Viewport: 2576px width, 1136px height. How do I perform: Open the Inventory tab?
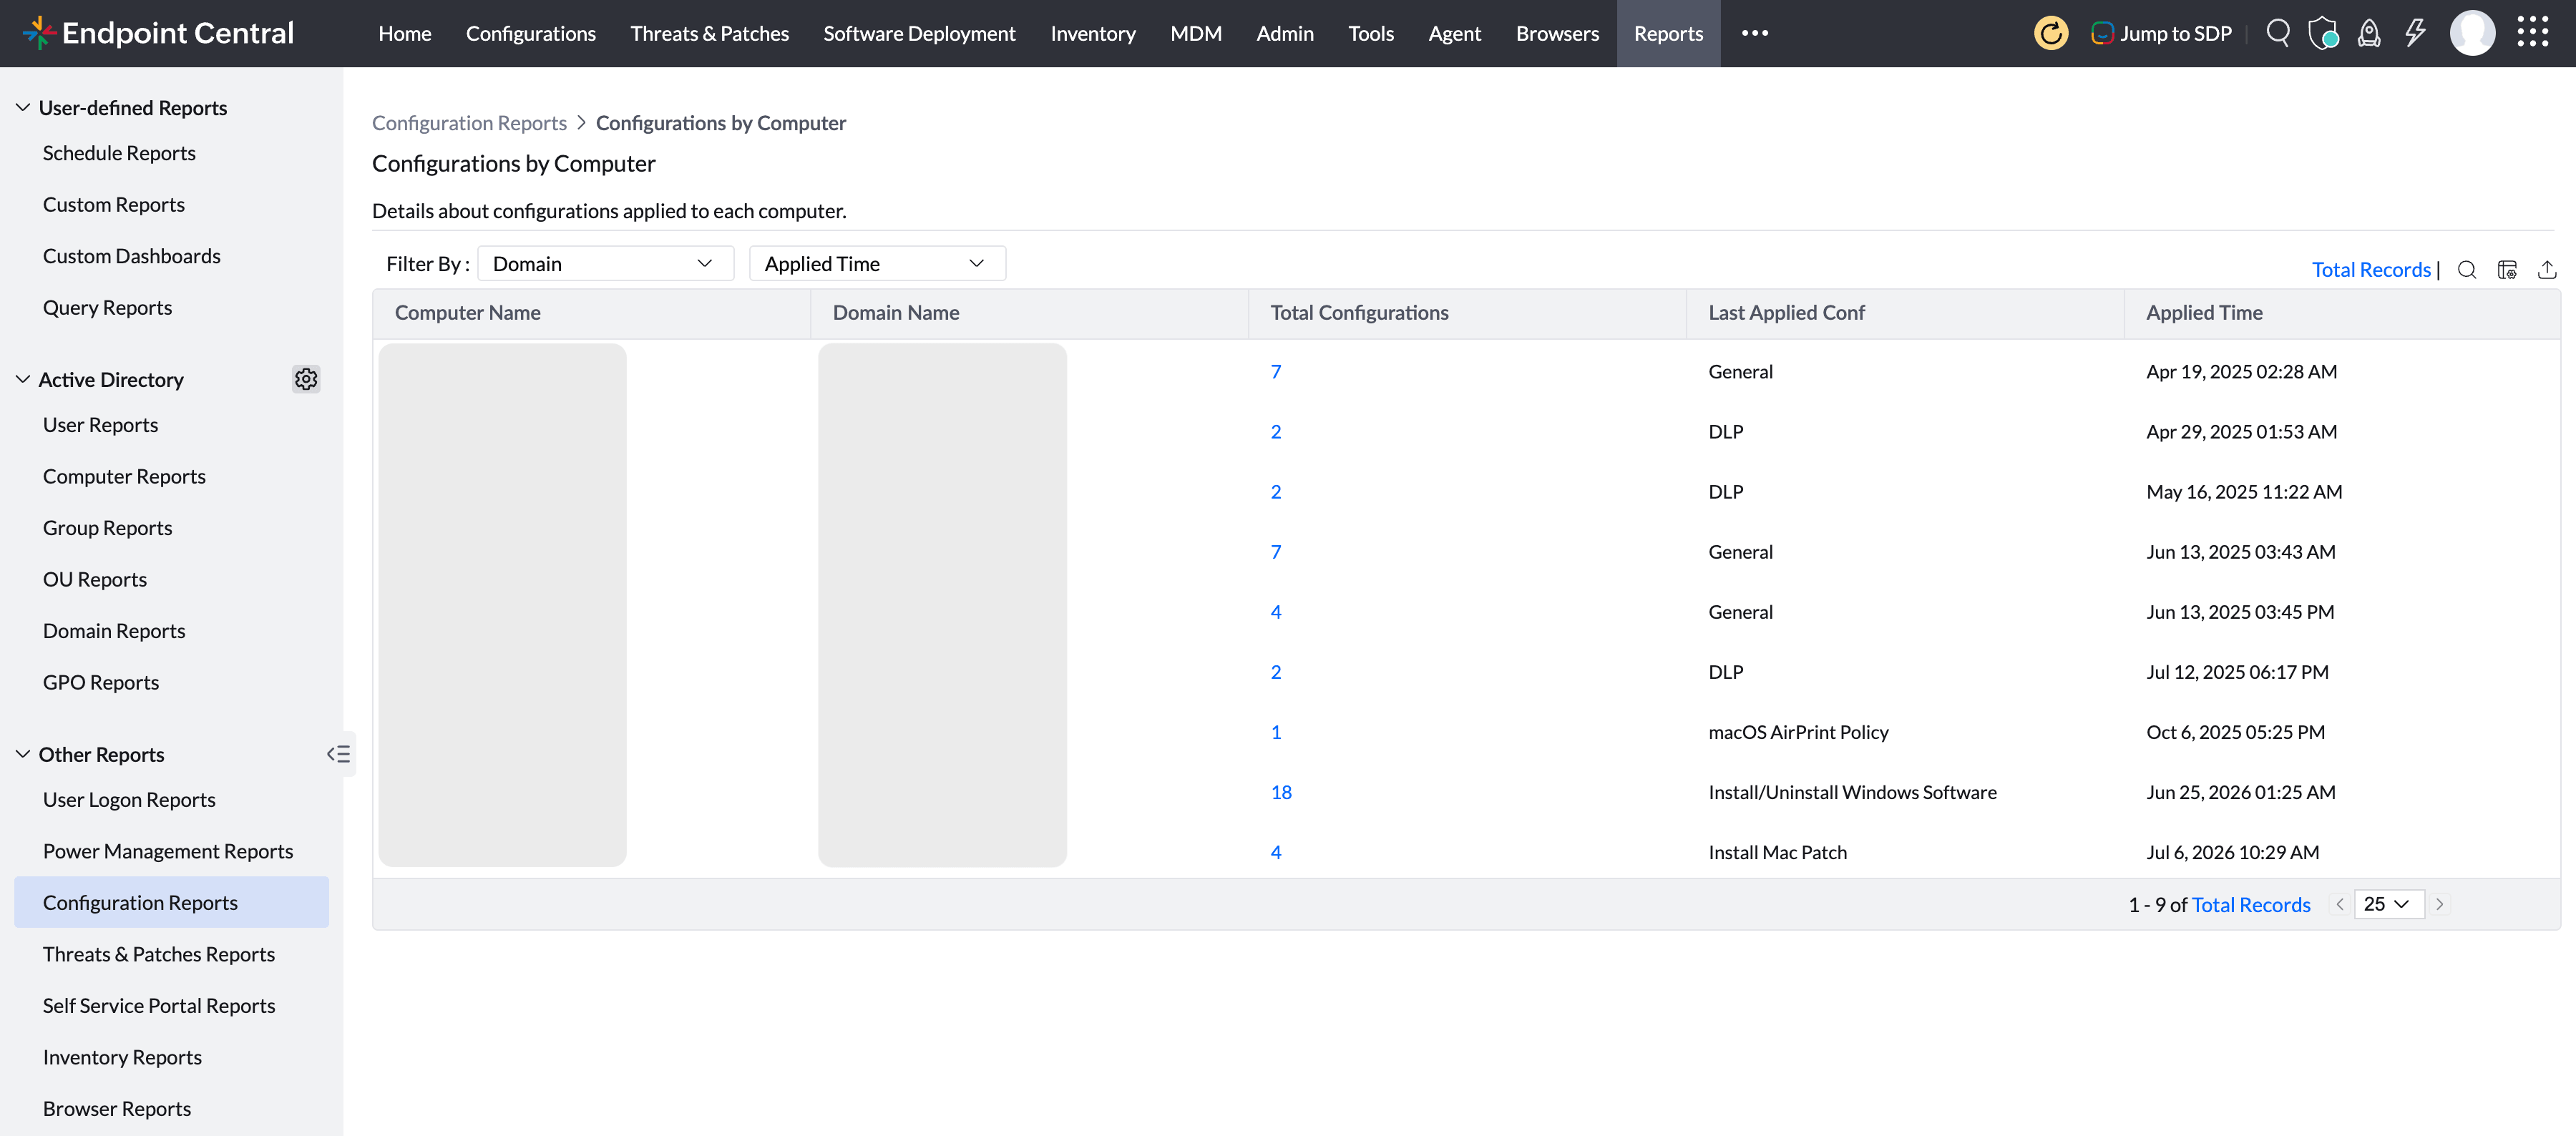(x=1093, y=33)
